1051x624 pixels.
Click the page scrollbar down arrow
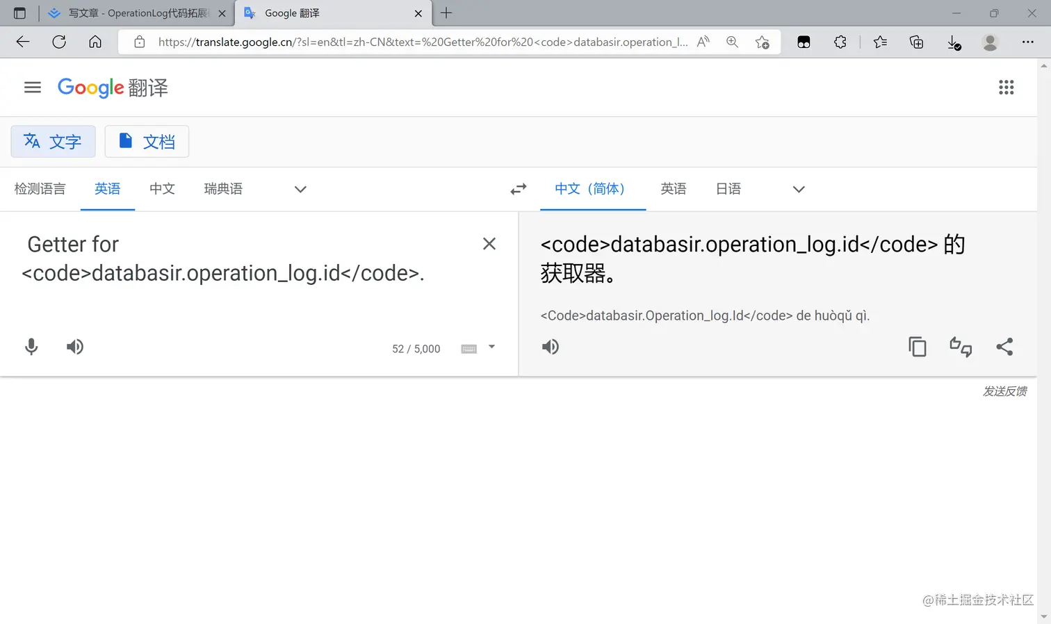coord(1044,617)
